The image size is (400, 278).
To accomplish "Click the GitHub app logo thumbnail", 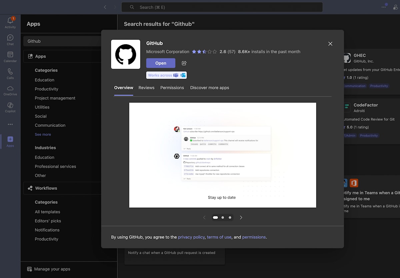I will pos(126,54).
